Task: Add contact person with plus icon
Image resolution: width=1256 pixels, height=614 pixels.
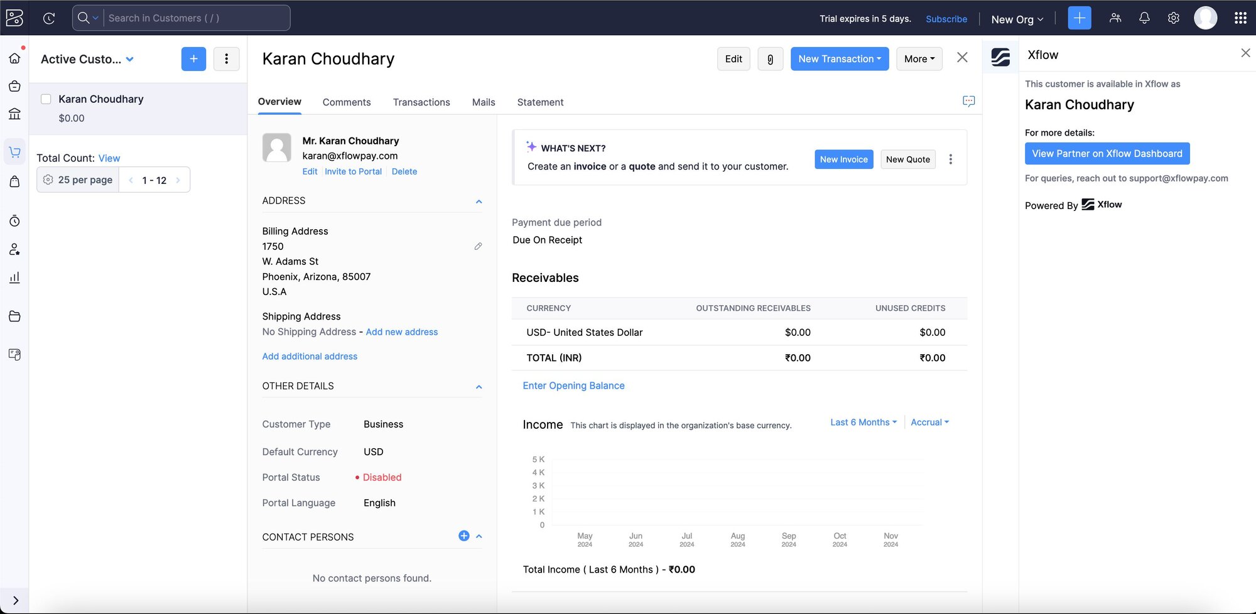Action: 463,536
